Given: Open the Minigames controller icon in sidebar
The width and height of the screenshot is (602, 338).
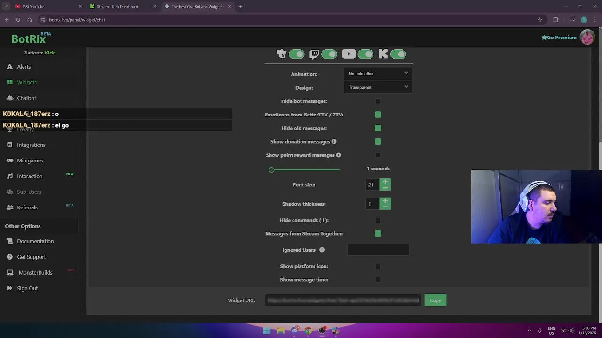Looking at the screenshot, I should pos(10,161).
